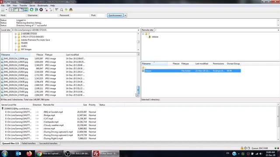Switch to Successful transfers tab
Screen dimensions: 280x157
(49, 143)
